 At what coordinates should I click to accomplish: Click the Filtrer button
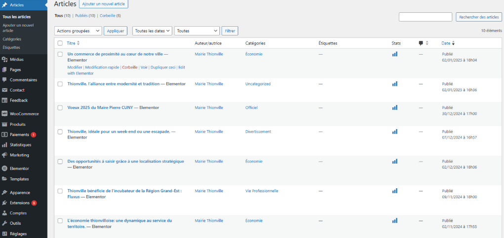230,31
